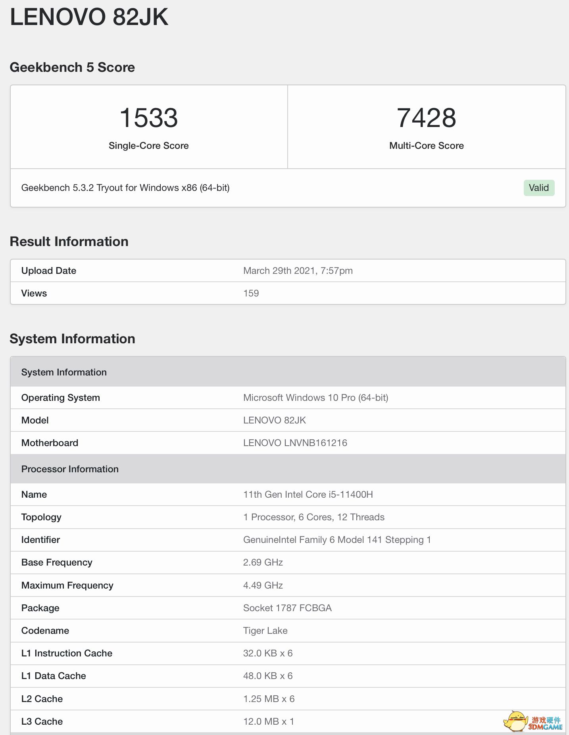The height and width of the screenshot is (735, 569).
Task: Click the Processor Information table header
Action: coord(288,469)
